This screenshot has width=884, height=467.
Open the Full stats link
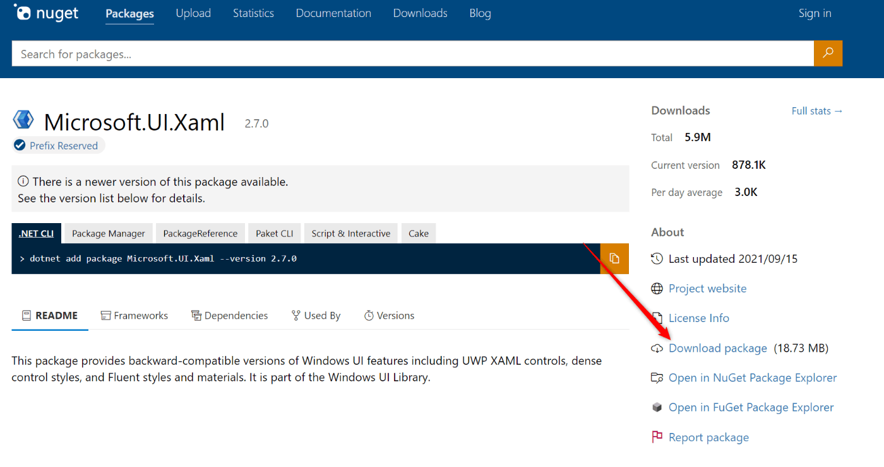coord(817,111)
